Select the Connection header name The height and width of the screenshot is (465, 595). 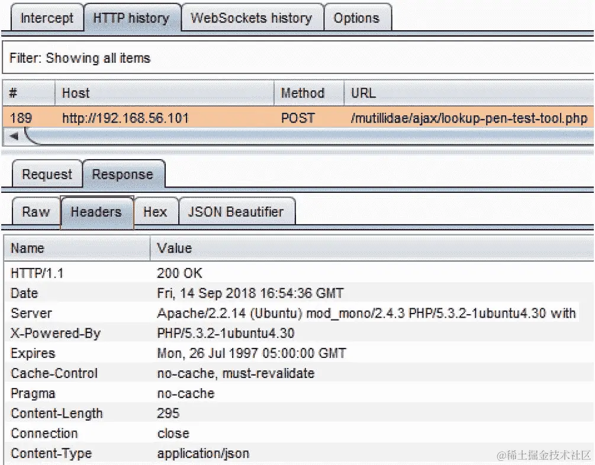[44, 434]
